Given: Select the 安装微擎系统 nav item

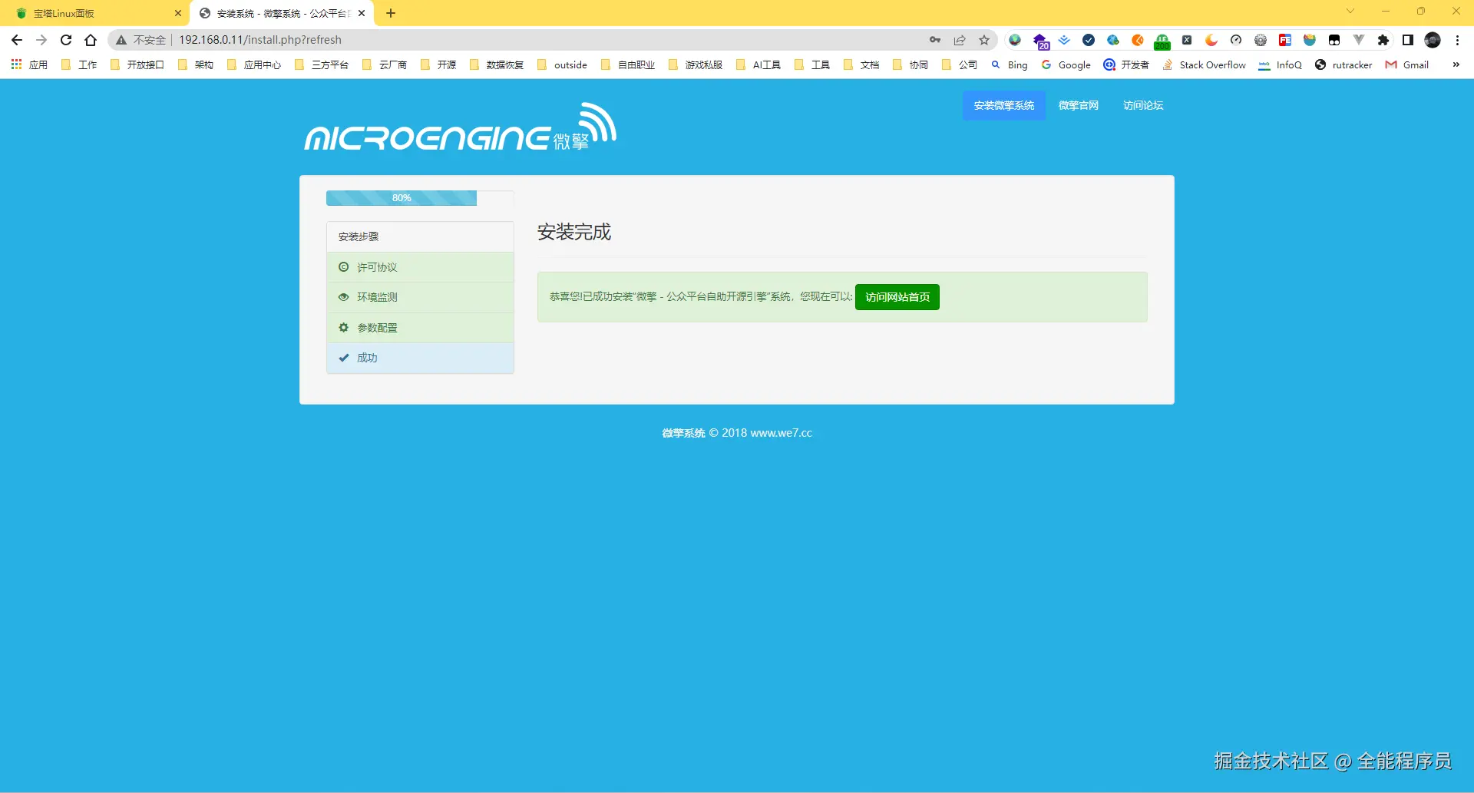Looking at the screenshot, I should 1004,106.
